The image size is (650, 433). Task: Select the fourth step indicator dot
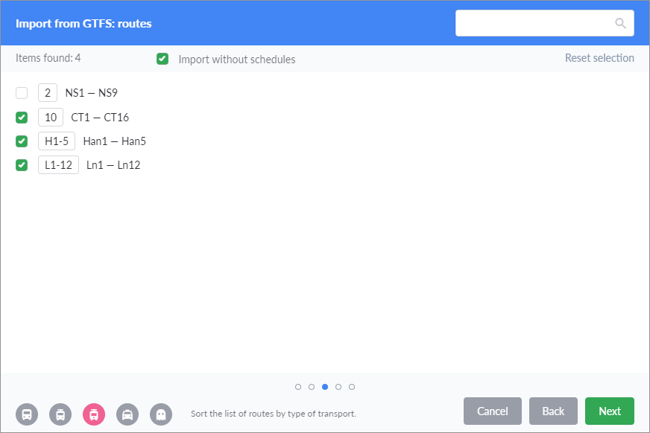[x=338, y=387]
